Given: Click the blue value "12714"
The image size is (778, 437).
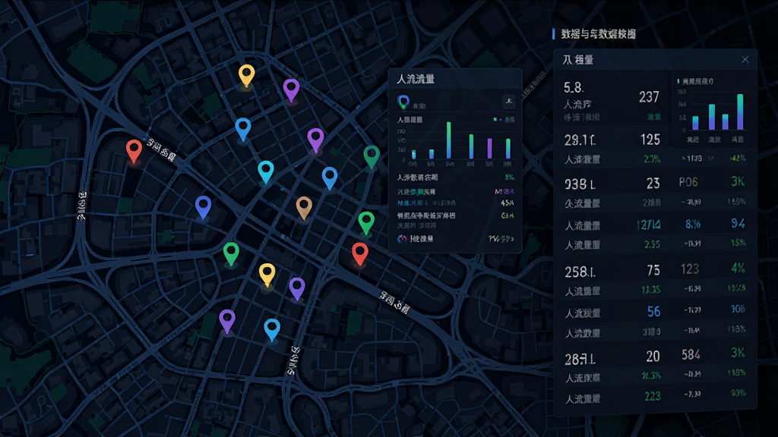Looking at the screenshot, I should 649,225.
